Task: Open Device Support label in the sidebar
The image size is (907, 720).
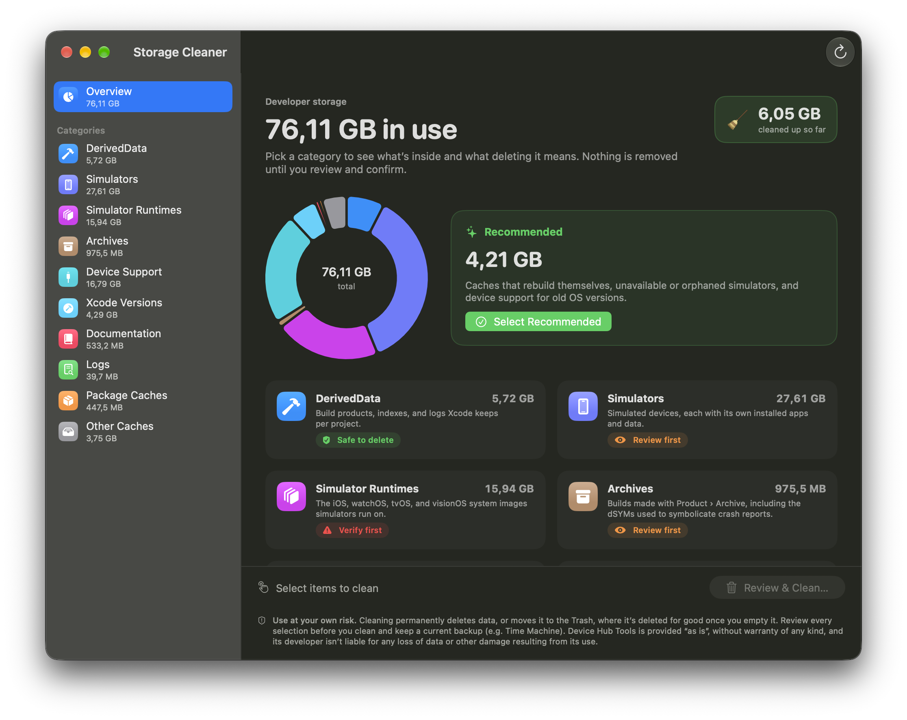Action: pos(124,272)
